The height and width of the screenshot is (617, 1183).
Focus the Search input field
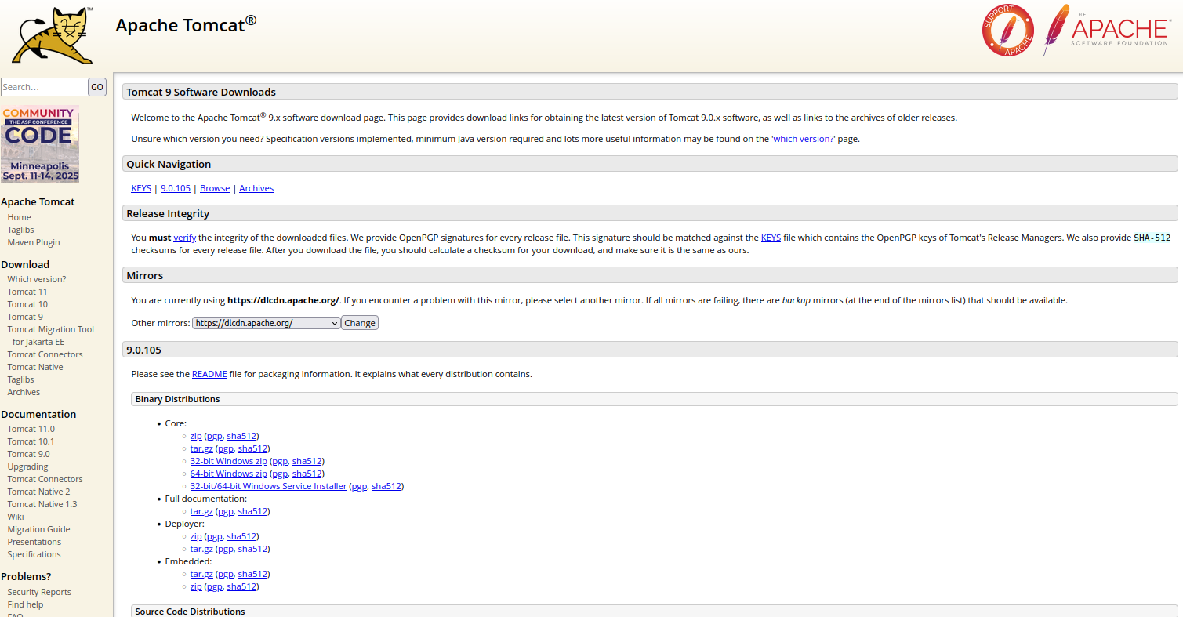[44, 87]
